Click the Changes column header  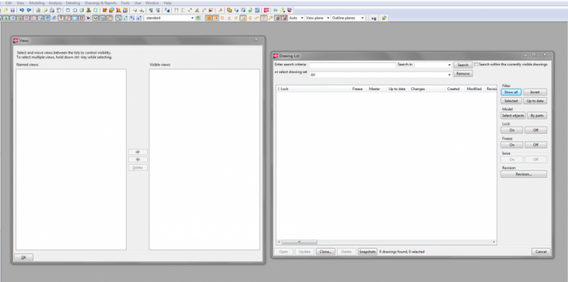(x=418, y=89)
